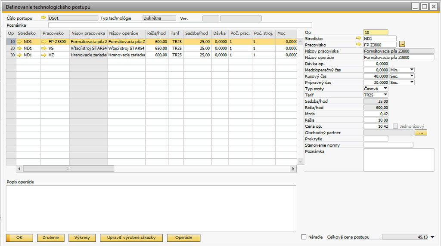Click link arrow next to Číslo postupu
Screen dimensions: 441x246
click(43, 18)
